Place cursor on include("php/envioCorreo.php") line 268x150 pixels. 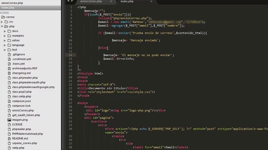click(125, 18)
